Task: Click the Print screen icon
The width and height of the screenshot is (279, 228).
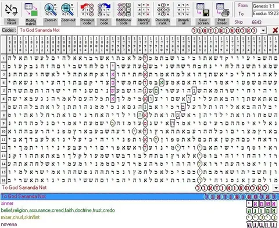Action: click(x=222, y=10)
